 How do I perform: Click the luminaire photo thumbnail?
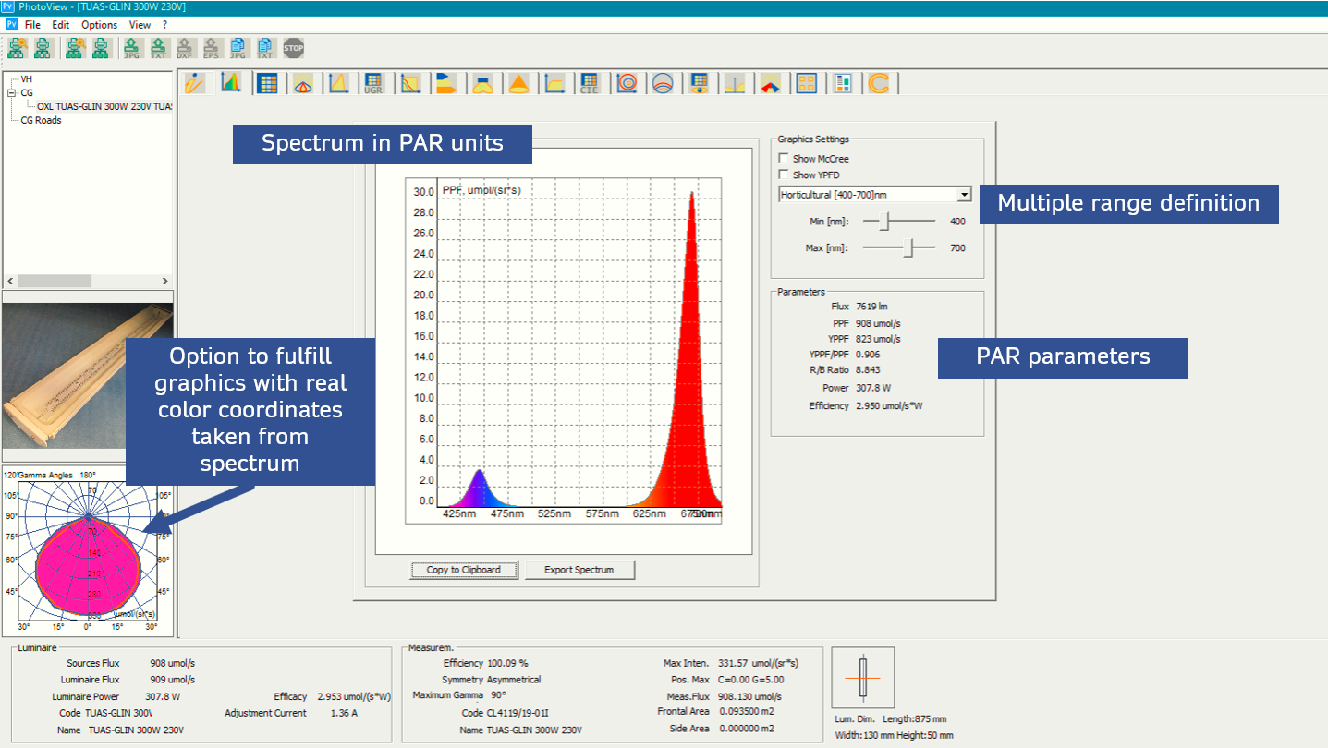[x=88, y=376]
